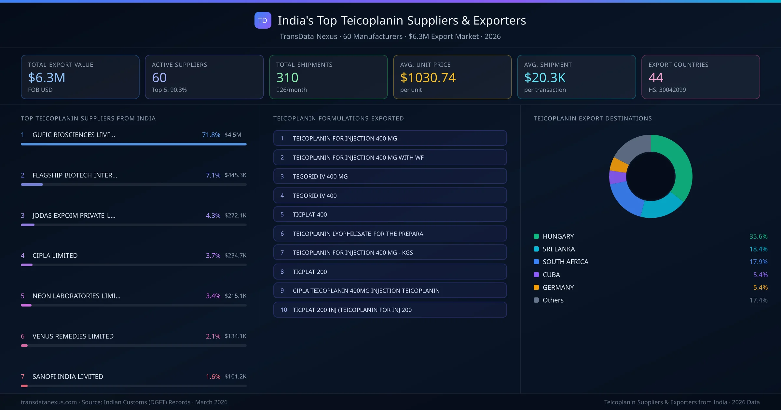Open the Export Countries card showing 44
Viewport: 781px width, 410px height.
click(701, 77)
